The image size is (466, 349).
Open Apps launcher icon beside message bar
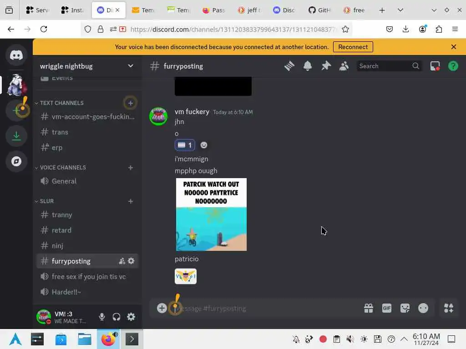(x=449, y=309)
